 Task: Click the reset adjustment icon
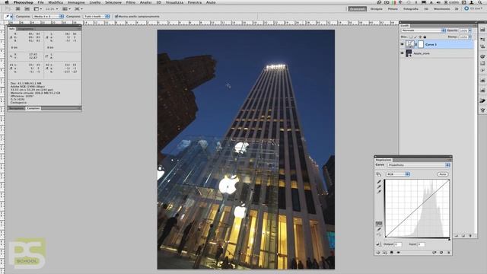point(441,253)
